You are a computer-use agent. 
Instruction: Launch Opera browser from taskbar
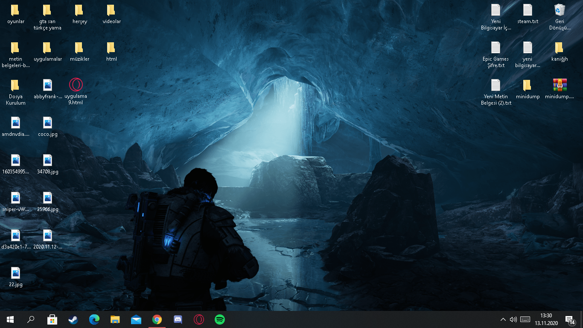(x=199, y=319)
